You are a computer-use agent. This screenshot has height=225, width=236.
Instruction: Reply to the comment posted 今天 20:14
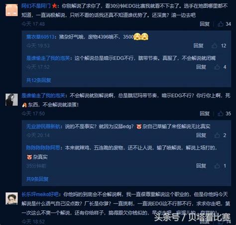pos(201,135)
